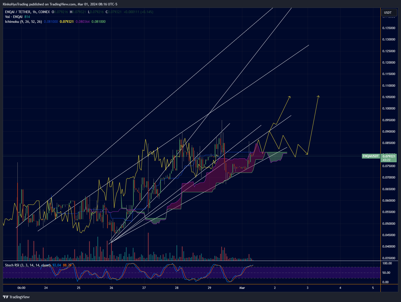Click price axis label 0.035000
This screenshot has width=401, height=302.
click(x=389, y=258)
